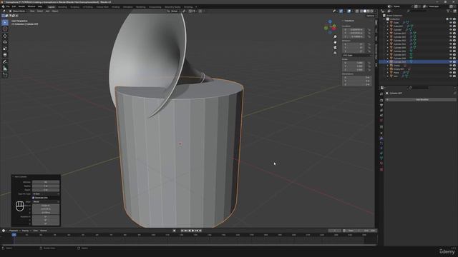Screen dimensions: 458x257
Task: Select the Transform tool
Action: (x=5, y=55)
